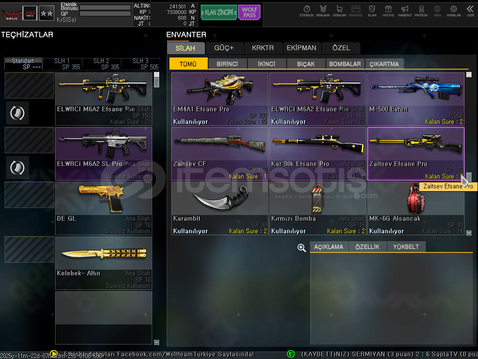Click the Wolfteam logo icon top-left

pyautogui.click(x=11, y=14)
